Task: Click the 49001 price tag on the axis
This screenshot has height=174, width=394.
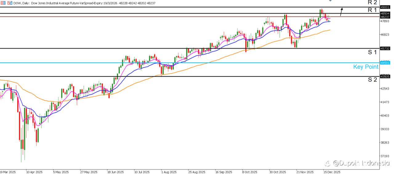Action: click(x=385, y=7)
